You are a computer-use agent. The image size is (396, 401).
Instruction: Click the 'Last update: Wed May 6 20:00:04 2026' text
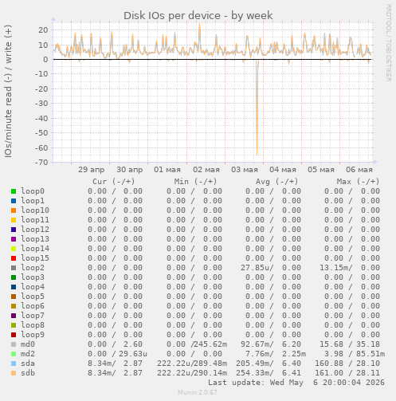[296, 383]
